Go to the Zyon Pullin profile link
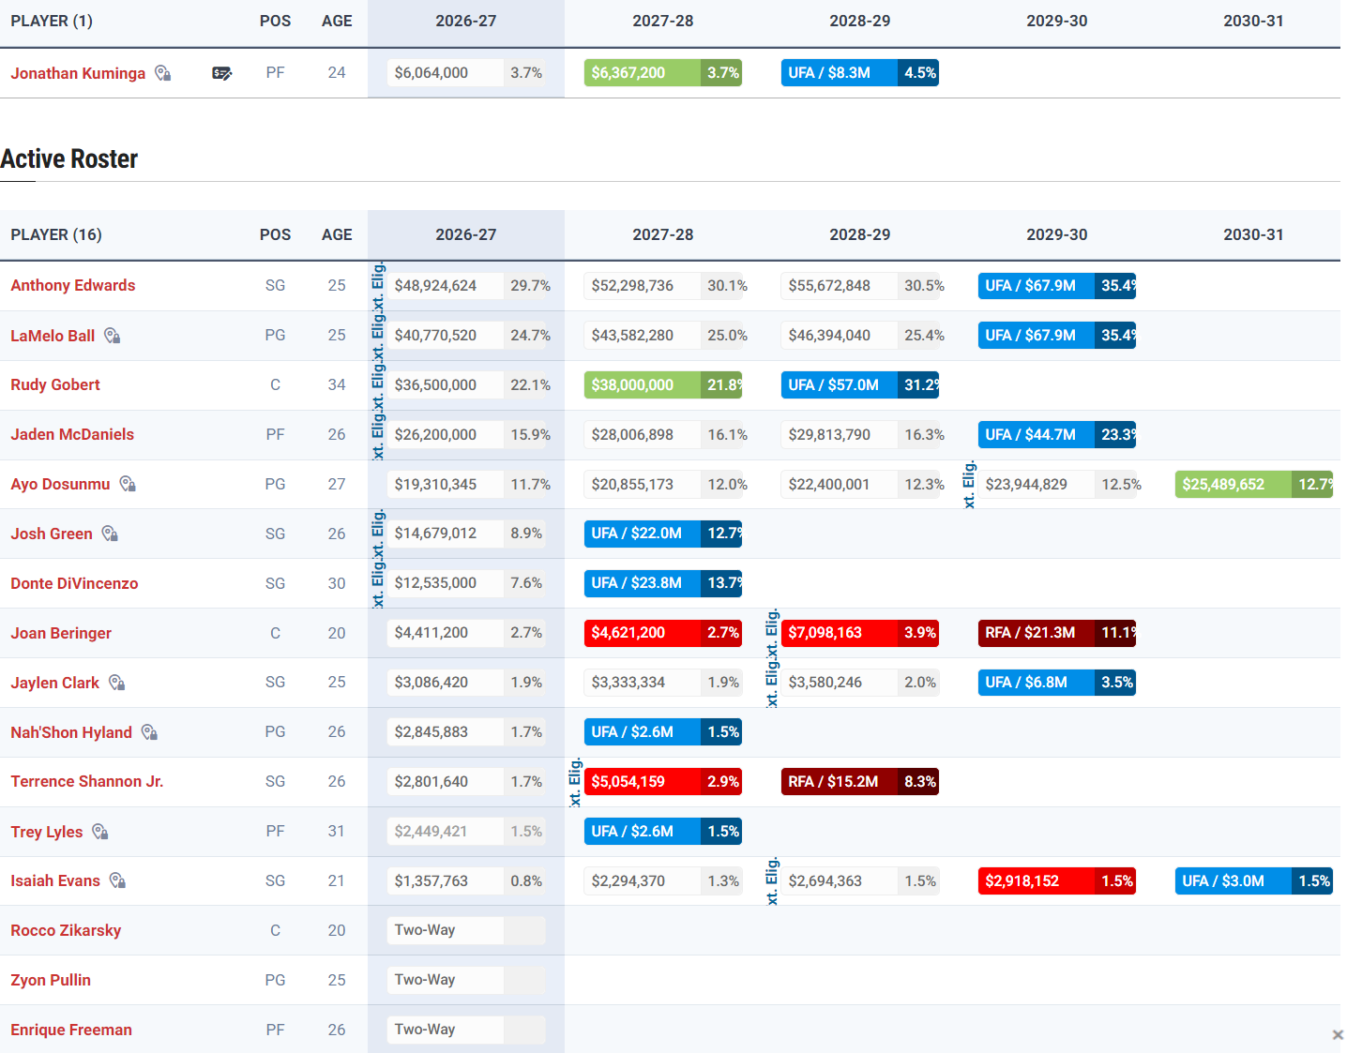The width and height of the screenshot is (1347, 1053). [x=51, y=980]
